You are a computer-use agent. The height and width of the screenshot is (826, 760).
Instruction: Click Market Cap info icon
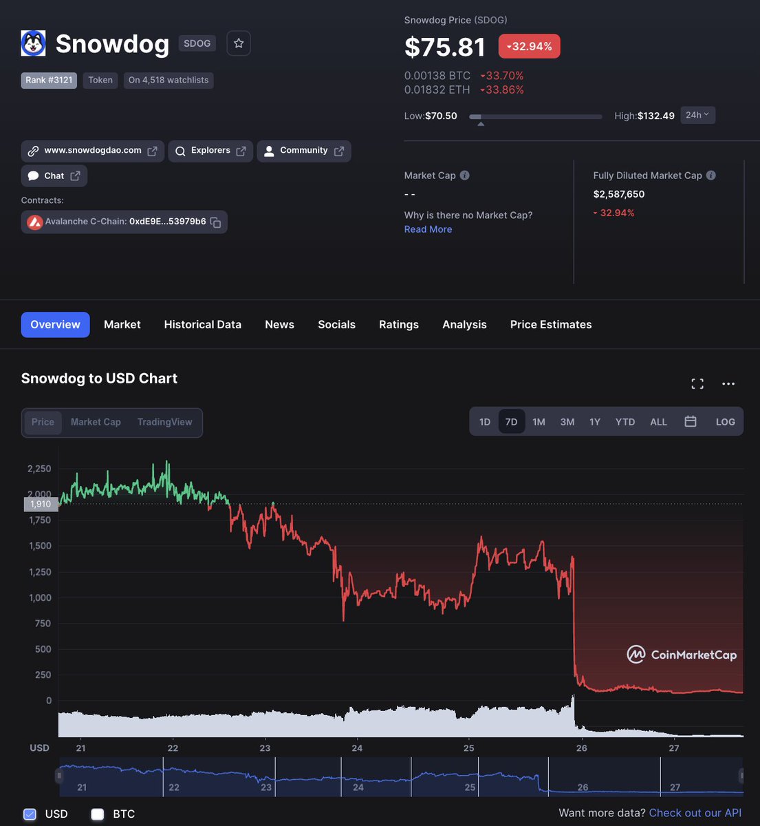(x=465, y=176)
